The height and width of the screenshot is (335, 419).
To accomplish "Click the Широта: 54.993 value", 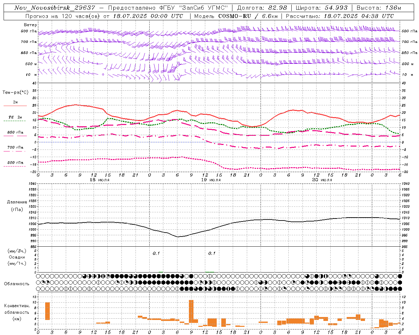I will (321, 8).
